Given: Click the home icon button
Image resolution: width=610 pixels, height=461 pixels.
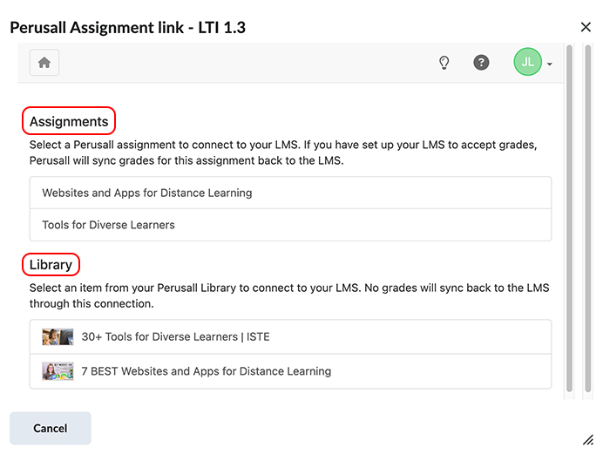Looking at the screenshot, I should (x=44, y=63).
